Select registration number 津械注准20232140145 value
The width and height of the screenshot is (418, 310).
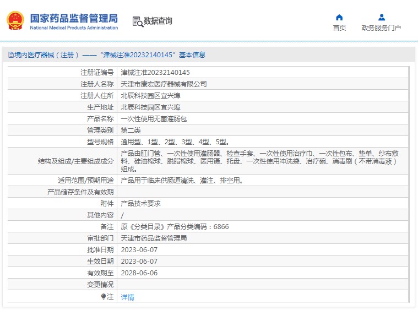pos(155,73)
